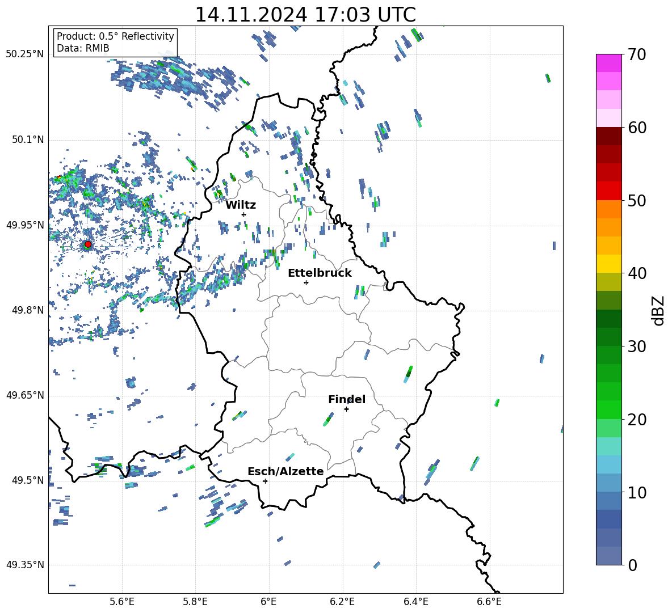Click the 5.6°E longitude label
This screenshot has height=613, width=672.
(122, 602)
